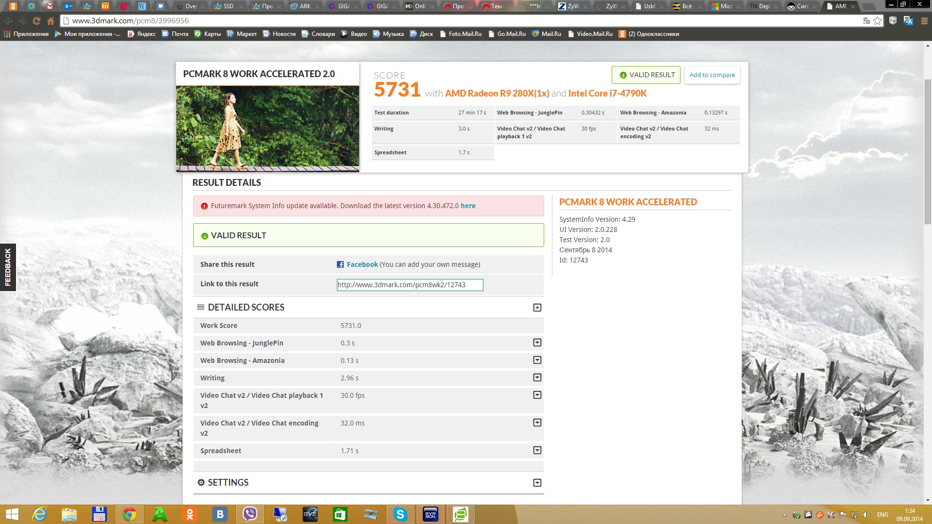Click the Add to compare button

coord(712,75)
